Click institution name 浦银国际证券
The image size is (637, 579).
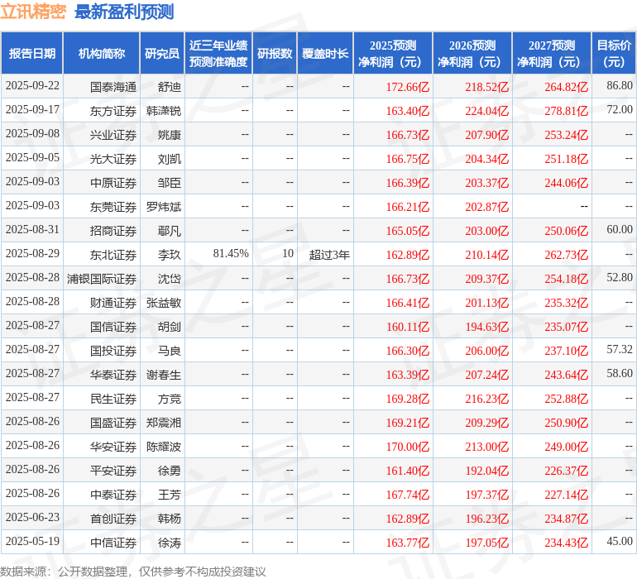102,279
